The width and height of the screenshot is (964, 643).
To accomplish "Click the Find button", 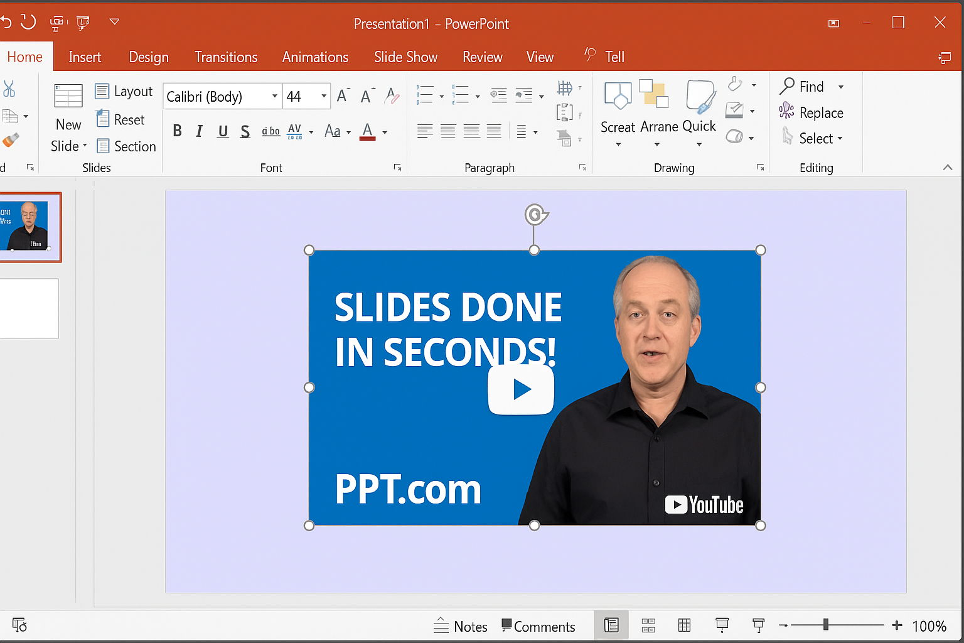I will pyautogui.click(x=801, y=87).
